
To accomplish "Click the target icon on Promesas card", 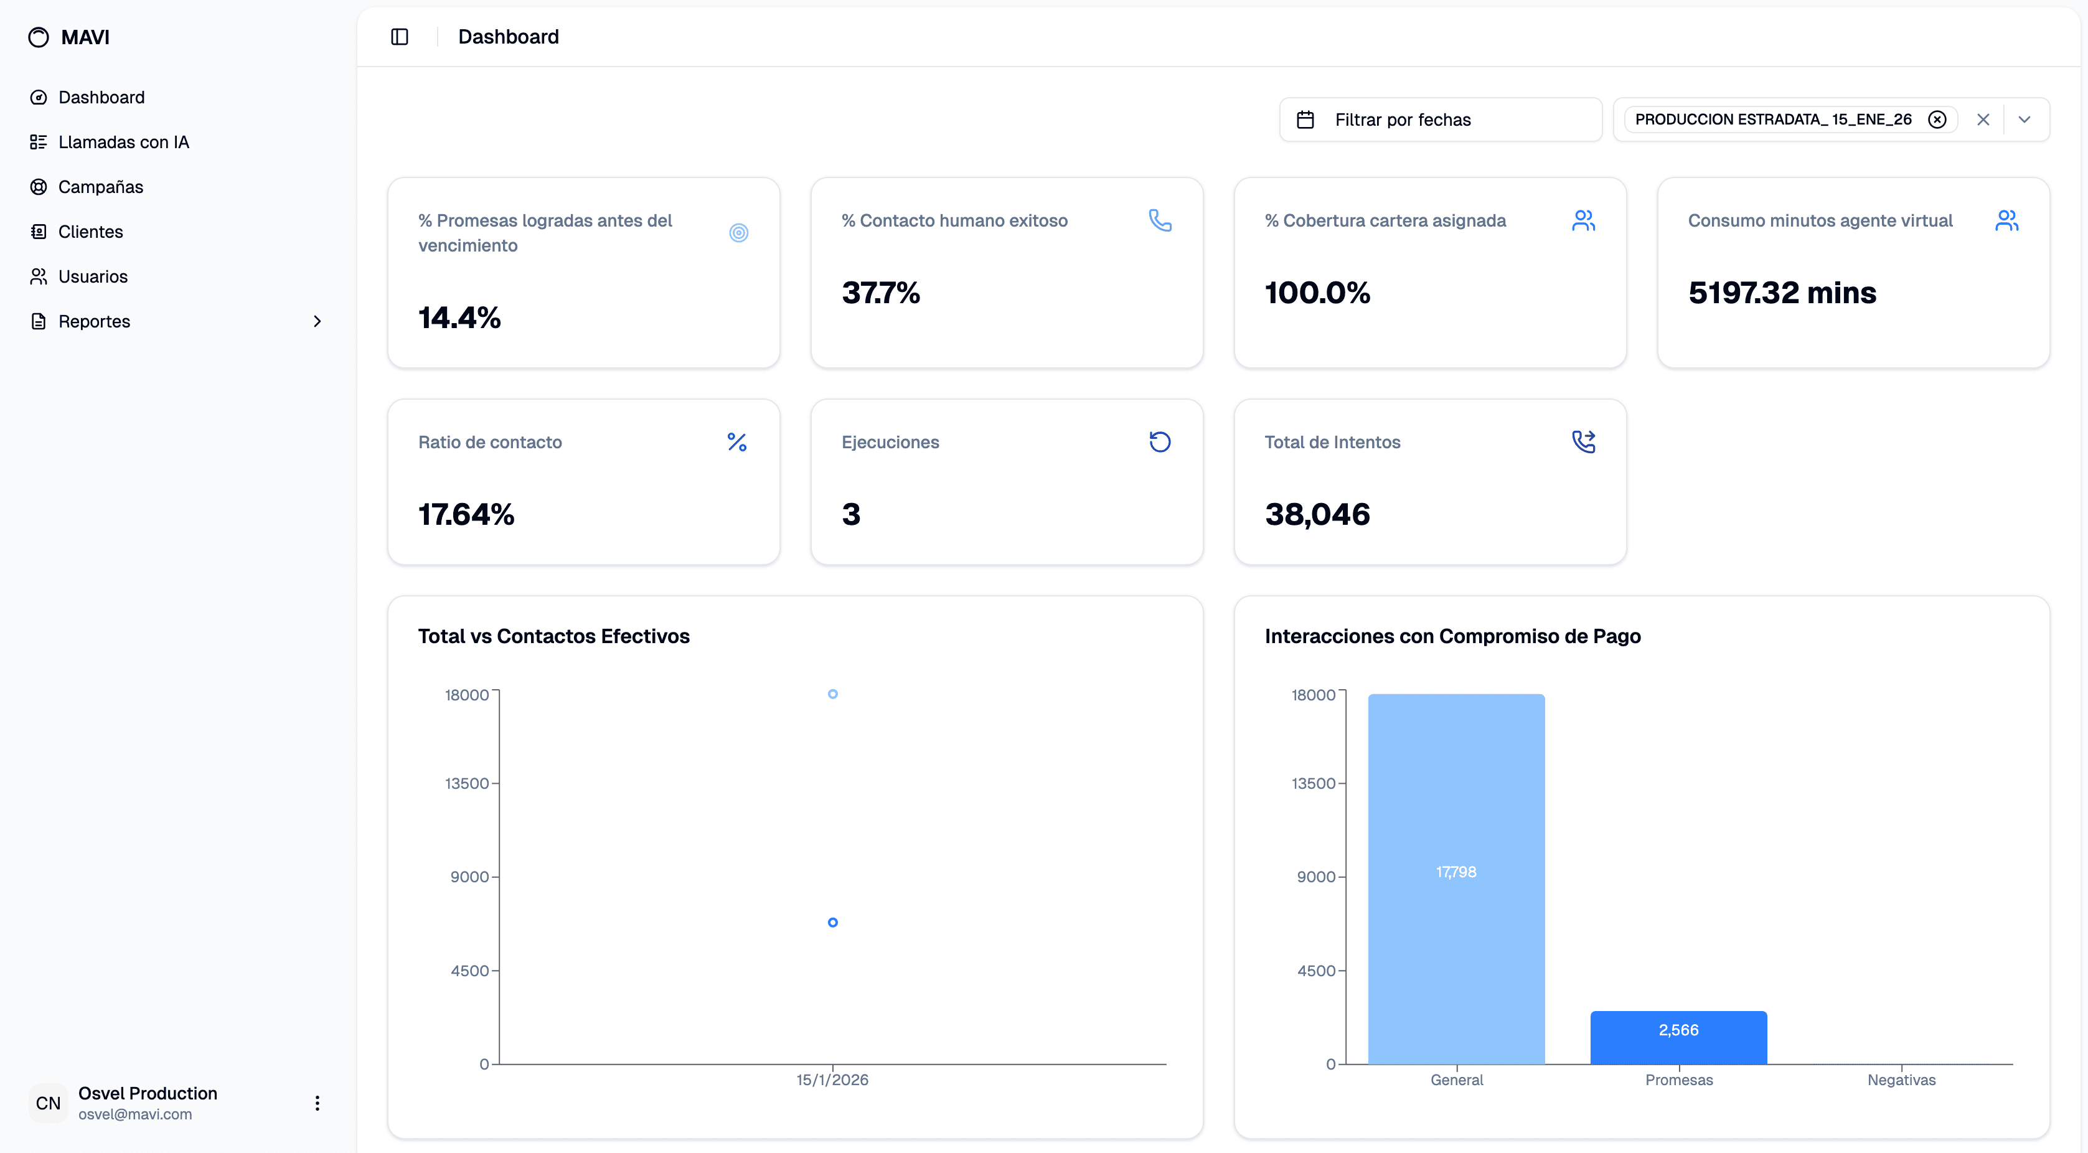I will coord(738,233).
